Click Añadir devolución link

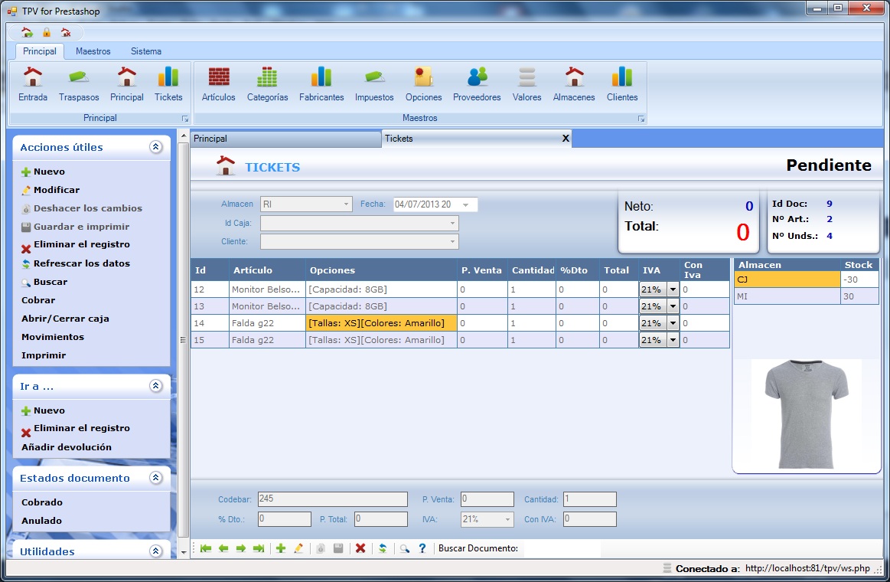[67, 447]
